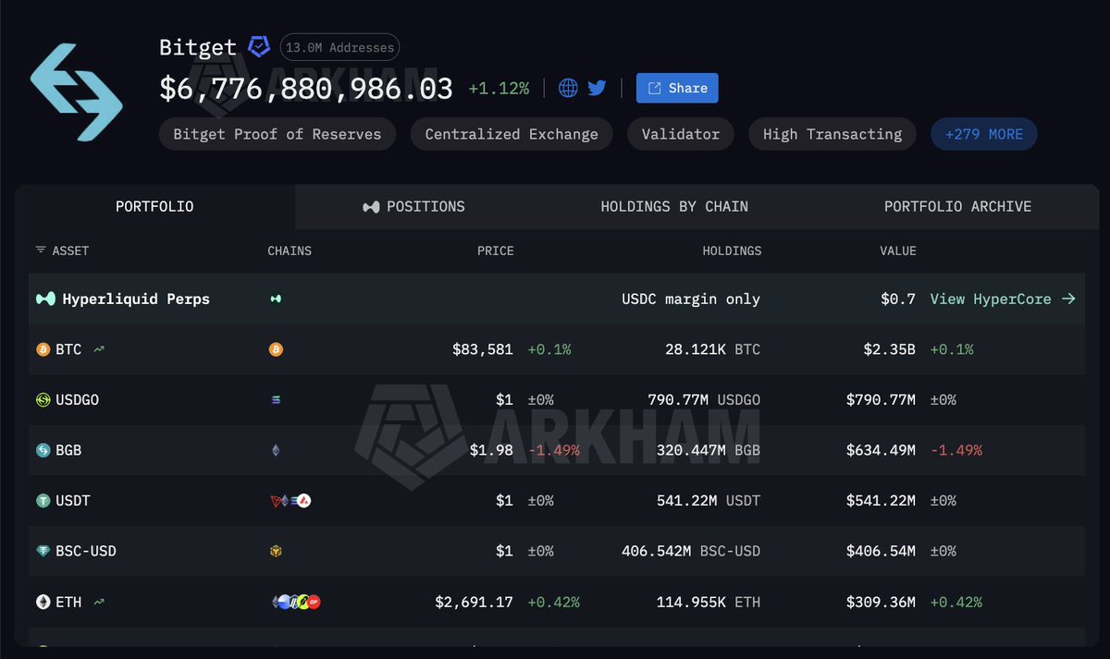This screenshot has height=659, width=1110.
Task: Switch to the PORTFOLIO ARCHIVE tab
Action: click(957, 207)
